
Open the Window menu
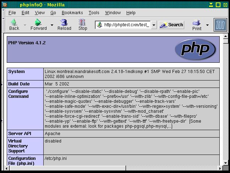(x=113, y=13)
